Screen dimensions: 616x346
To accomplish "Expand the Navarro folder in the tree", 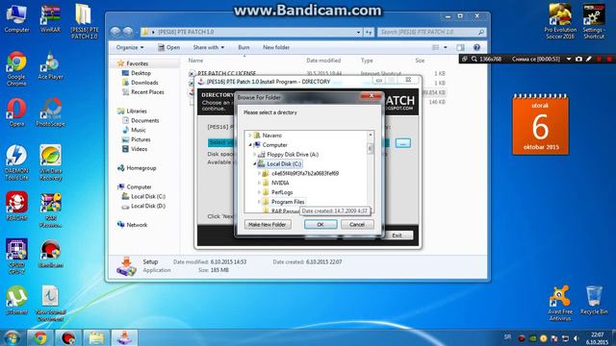I will click(x=250, y=136).
